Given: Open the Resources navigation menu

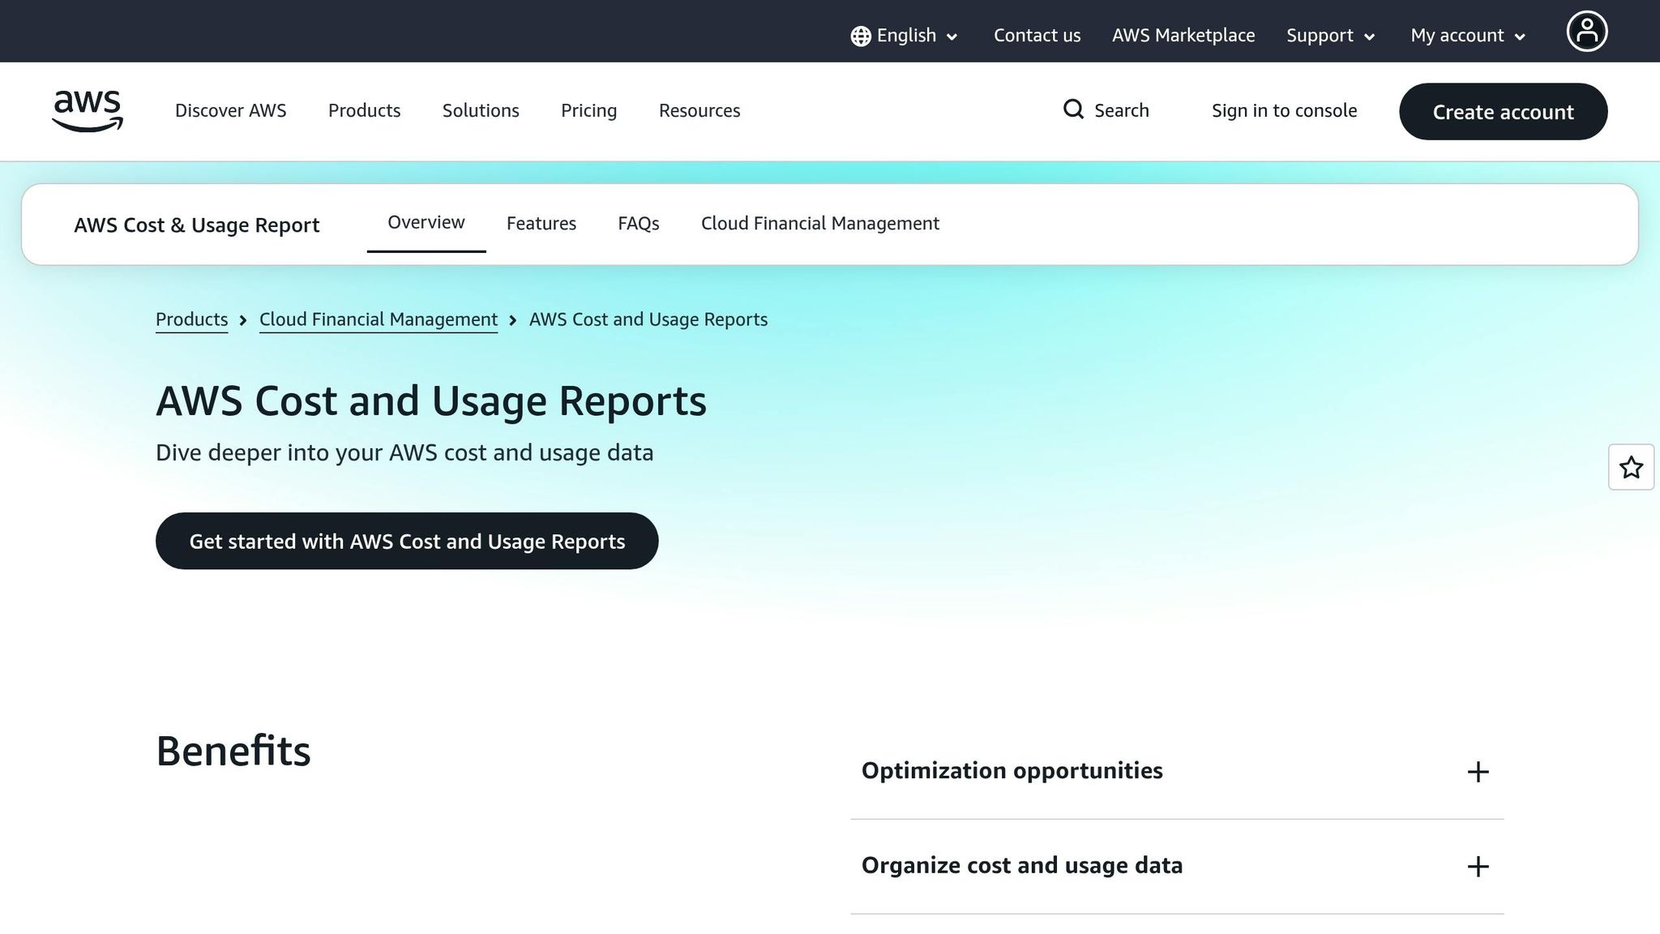Looking at the screenshot, I should tap(700, 110).
